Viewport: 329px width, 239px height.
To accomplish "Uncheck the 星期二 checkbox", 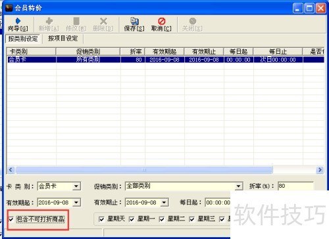I will coord(162,219).
